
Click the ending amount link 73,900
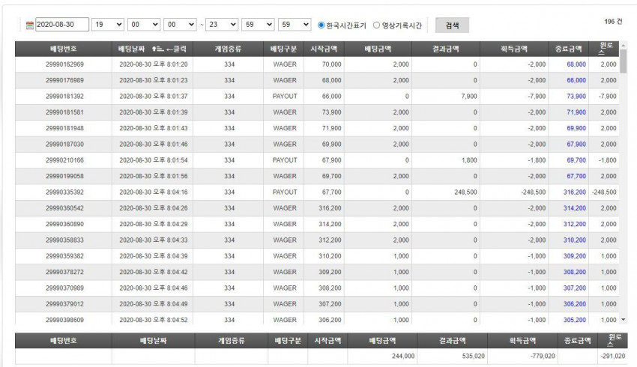[x=576, y=96]
